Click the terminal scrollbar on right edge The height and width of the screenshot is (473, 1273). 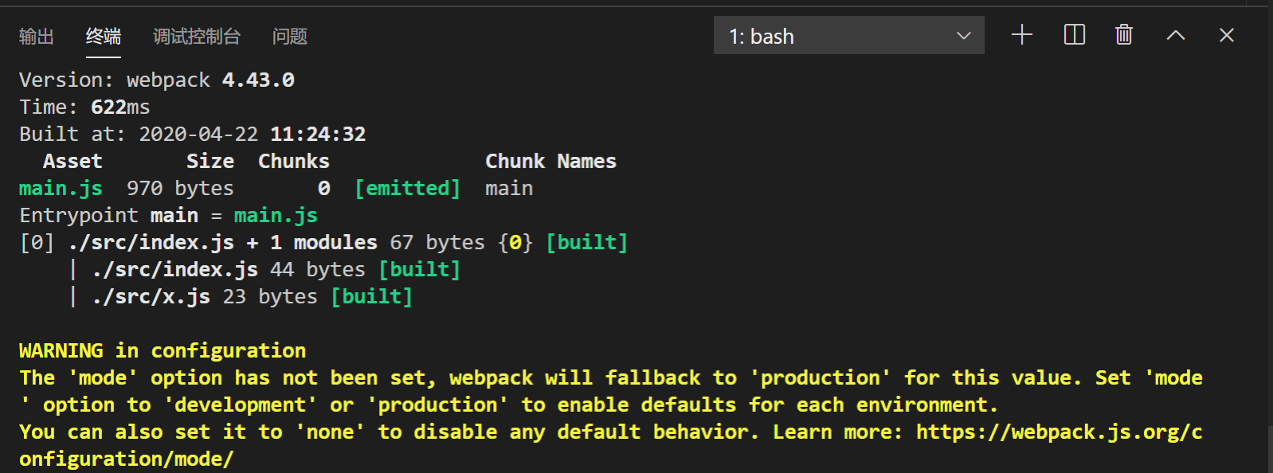pos(1270,450)
